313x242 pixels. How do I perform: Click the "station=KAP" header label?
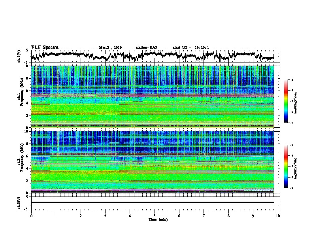[x=146, y=47]
